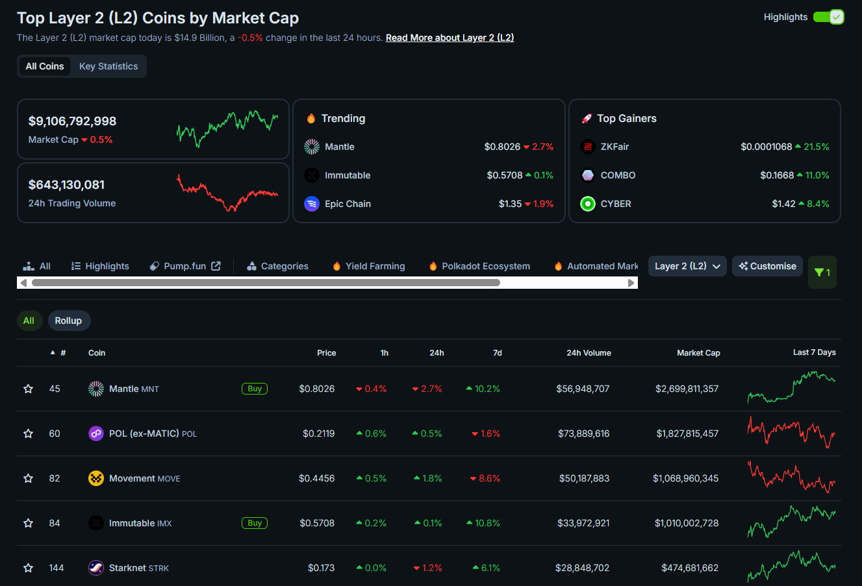
Task: Sort by the Market Cap column header
Action: (x=698, y=353)
